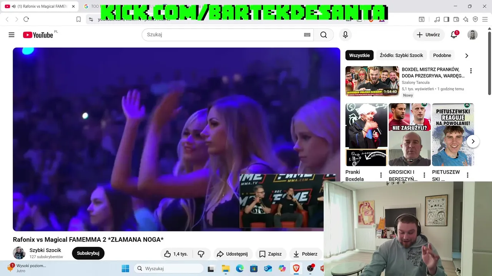Open the Brave Wallet icon
492x276 pixels.
tap(456, 19)
